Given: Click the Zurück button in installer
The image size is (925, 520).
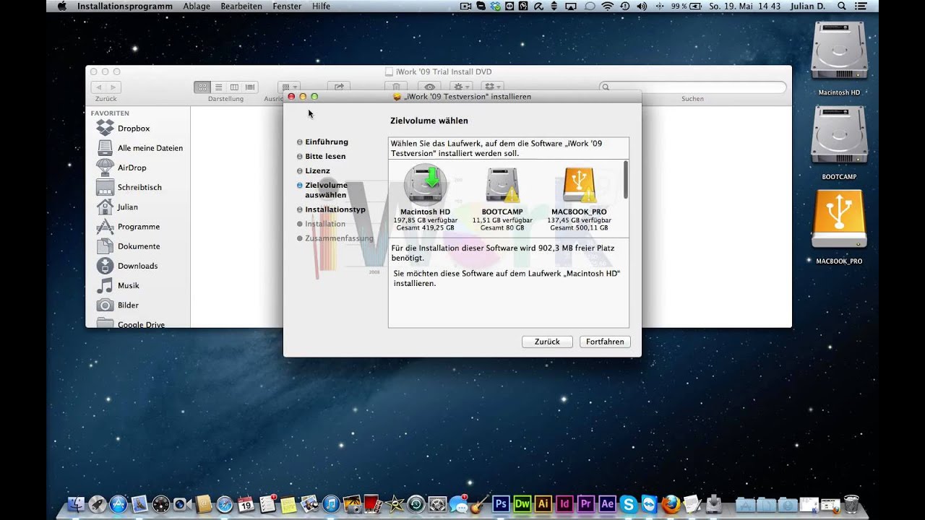Looking at the screenshot, I should (x=547, y=342).
